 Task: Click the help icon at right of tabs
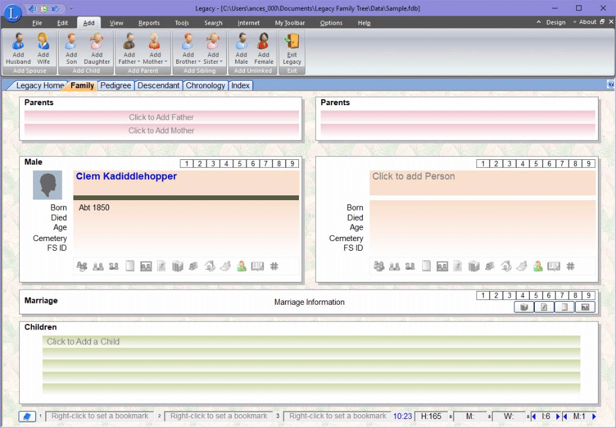click(x=611, y=84)
